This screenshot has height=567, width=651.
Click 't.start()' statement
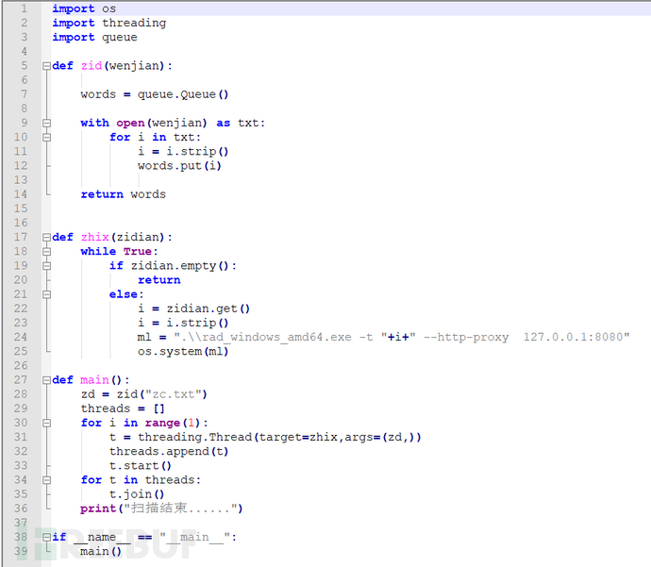(x=141, y=466)
